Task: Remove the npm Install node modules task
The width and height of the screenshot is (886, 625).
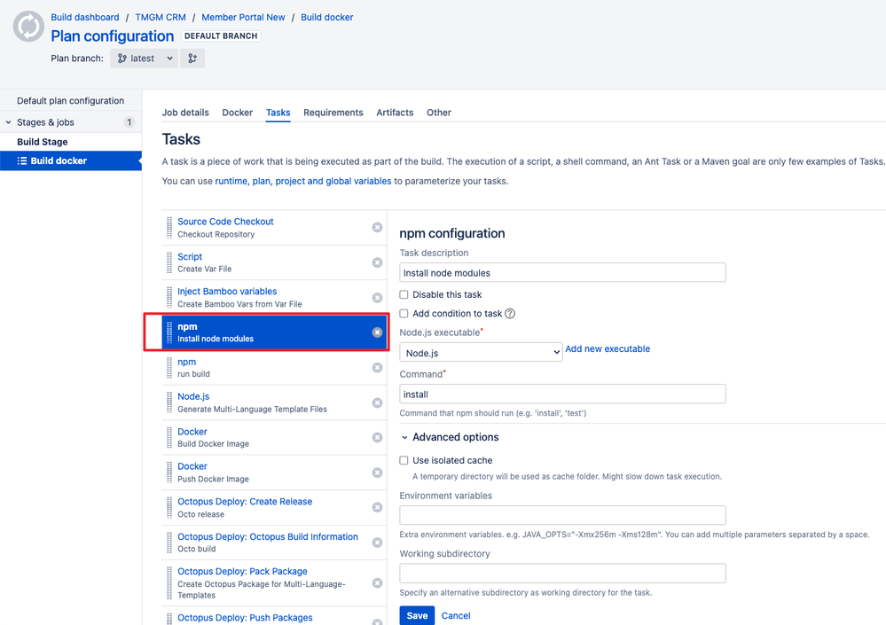Action: pyautogui.click(x=378, y=332)
